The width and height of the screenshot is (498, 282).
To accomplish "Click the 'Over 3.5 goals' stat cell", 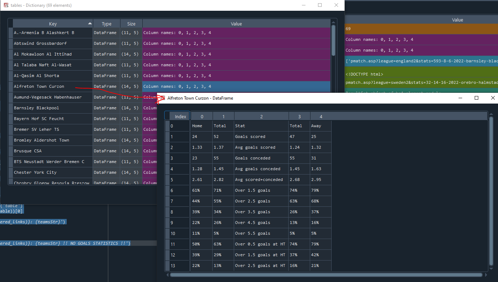I will click(x=261, y=212).
